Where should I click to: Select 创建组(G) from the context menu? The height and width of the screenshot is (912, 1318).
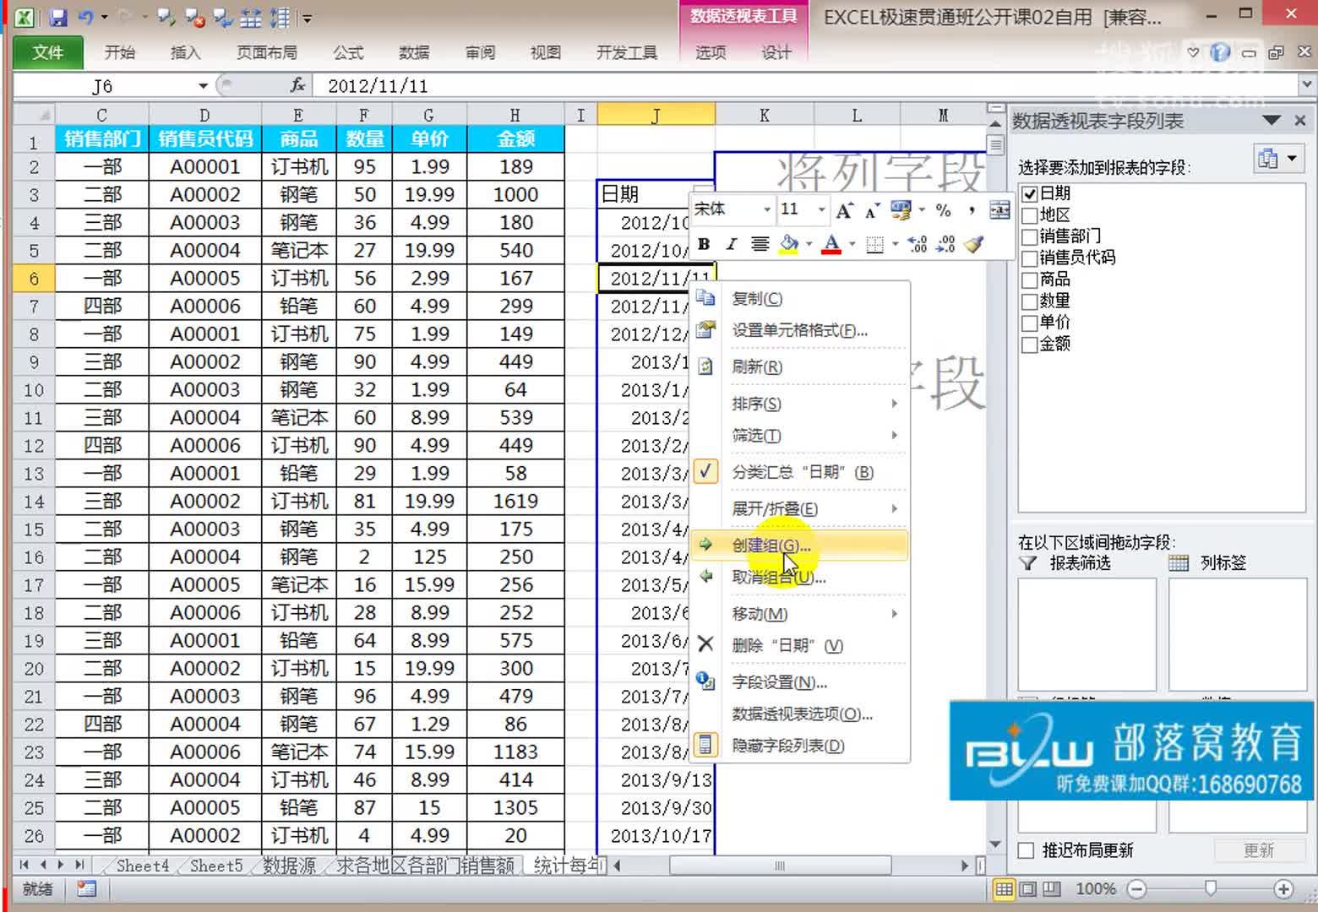click(x=771, y=546)
